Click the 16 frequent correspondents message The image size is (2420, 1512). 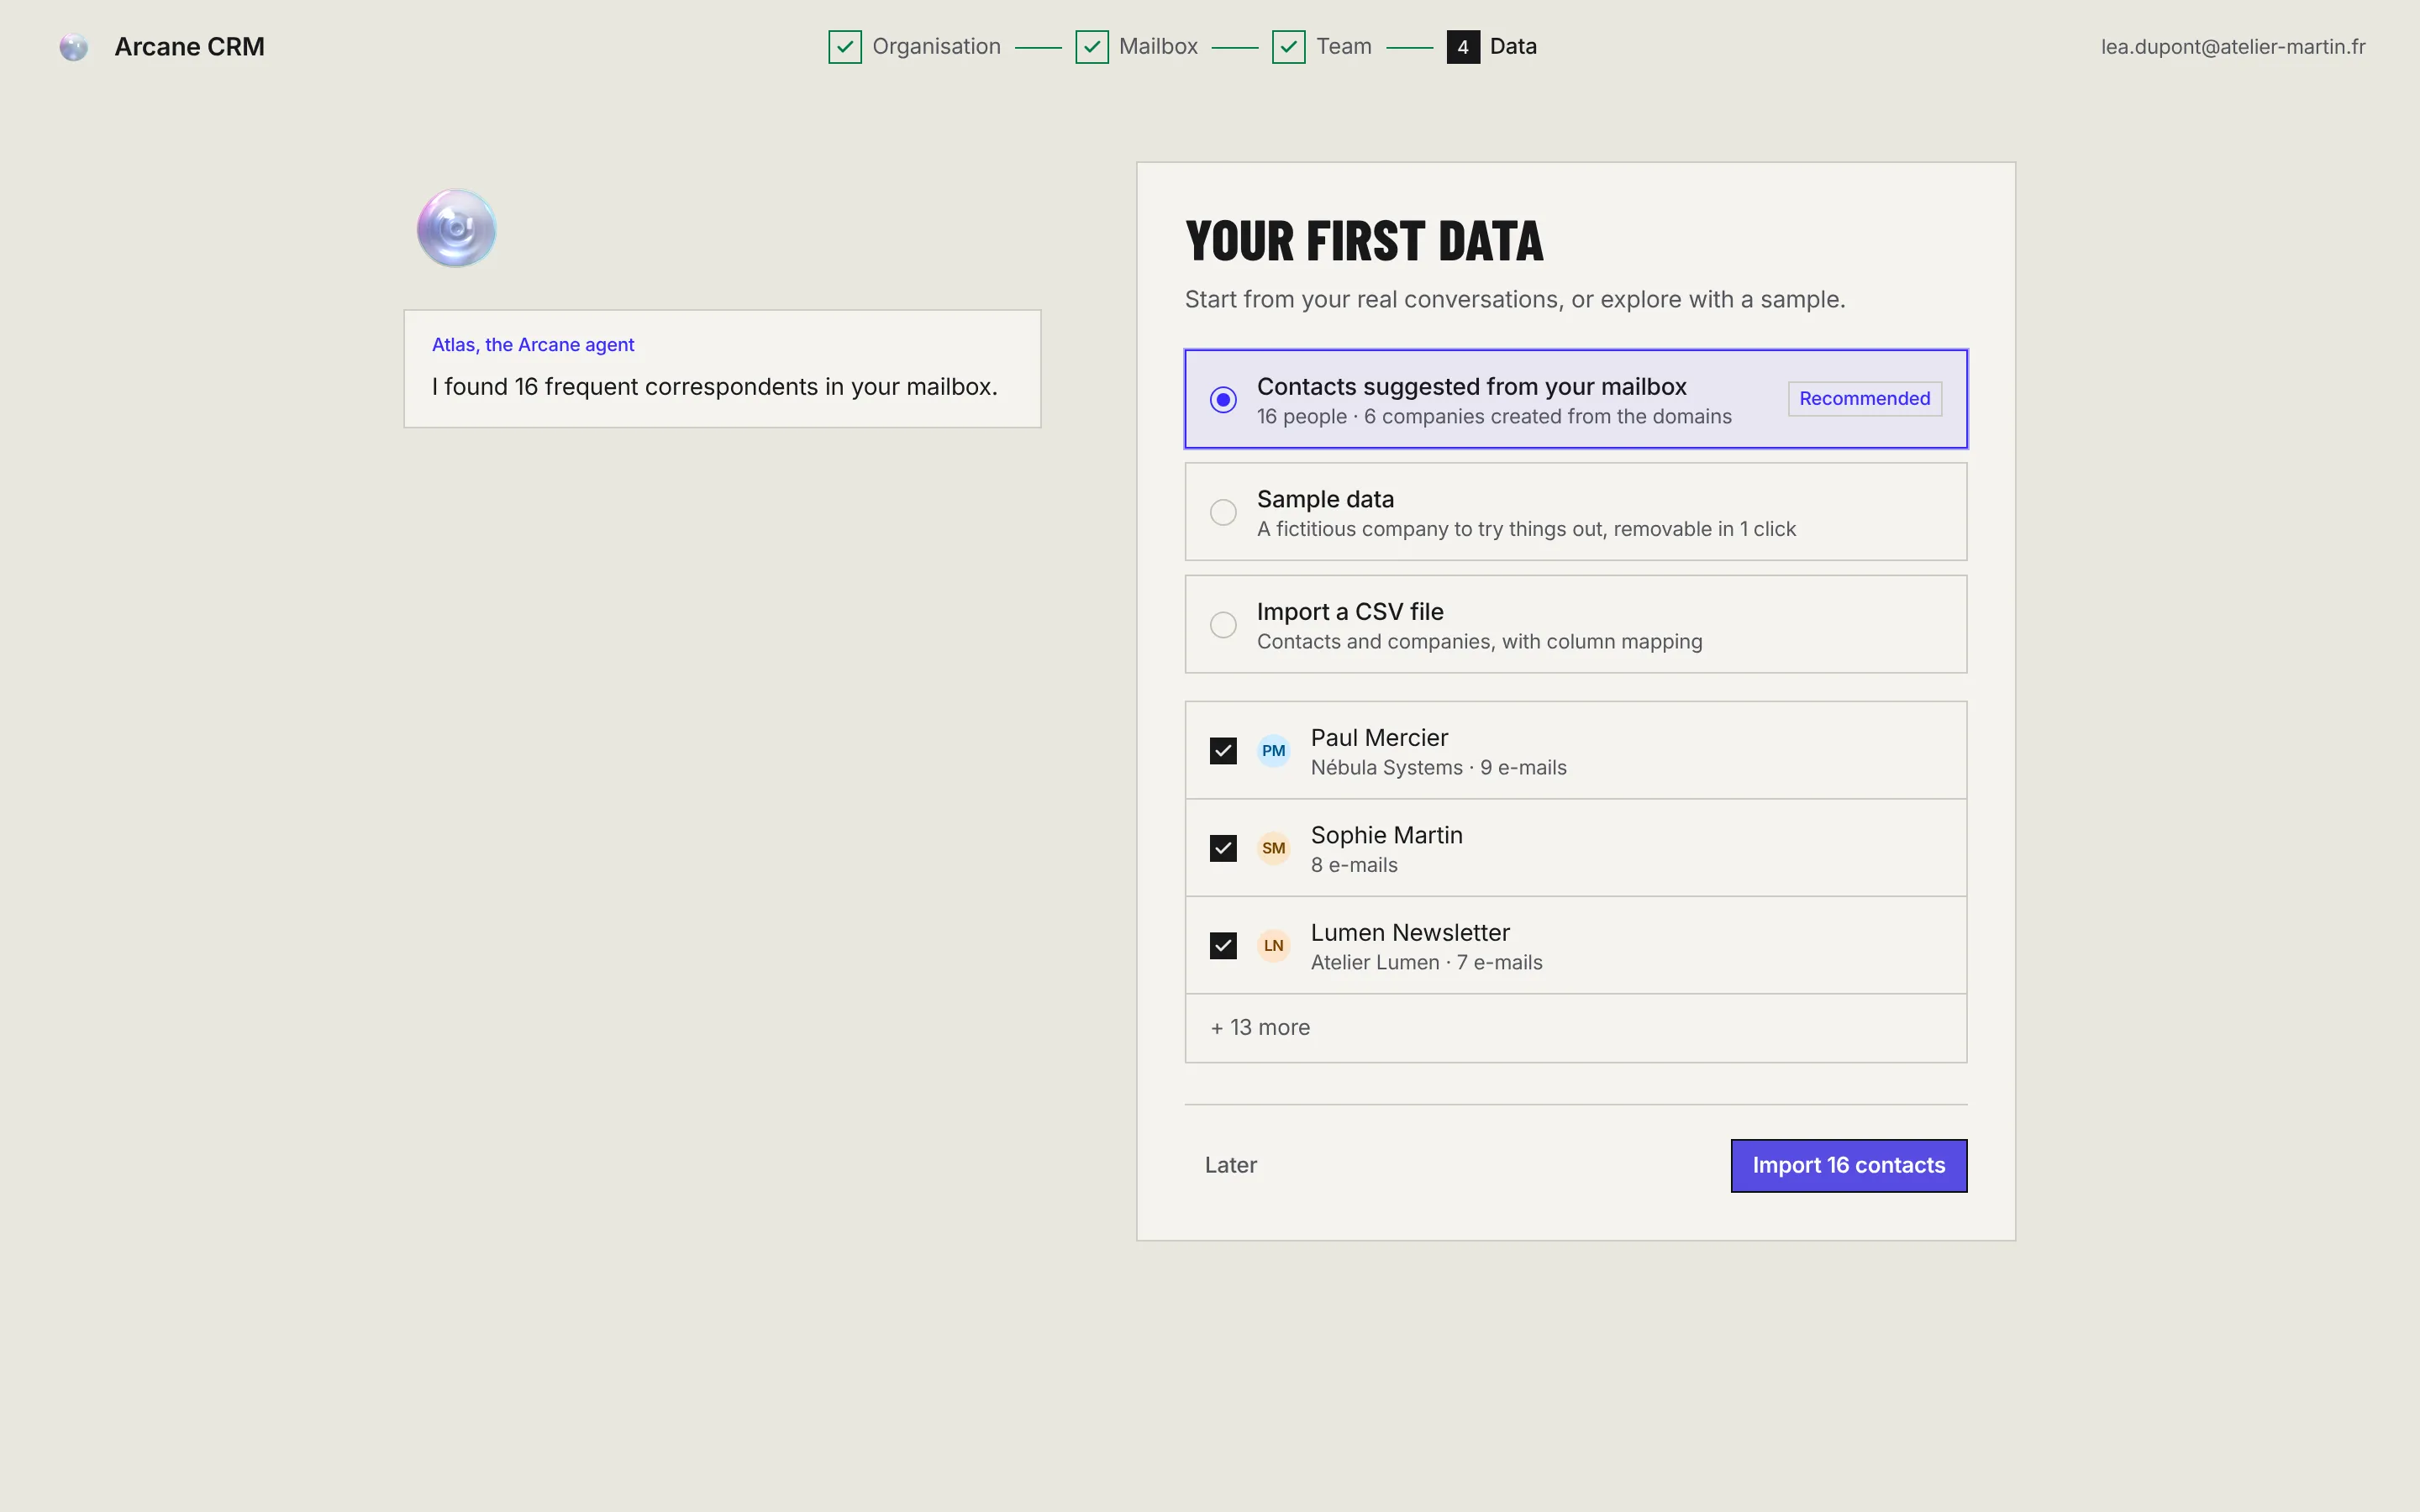click(x=715, y=387)
